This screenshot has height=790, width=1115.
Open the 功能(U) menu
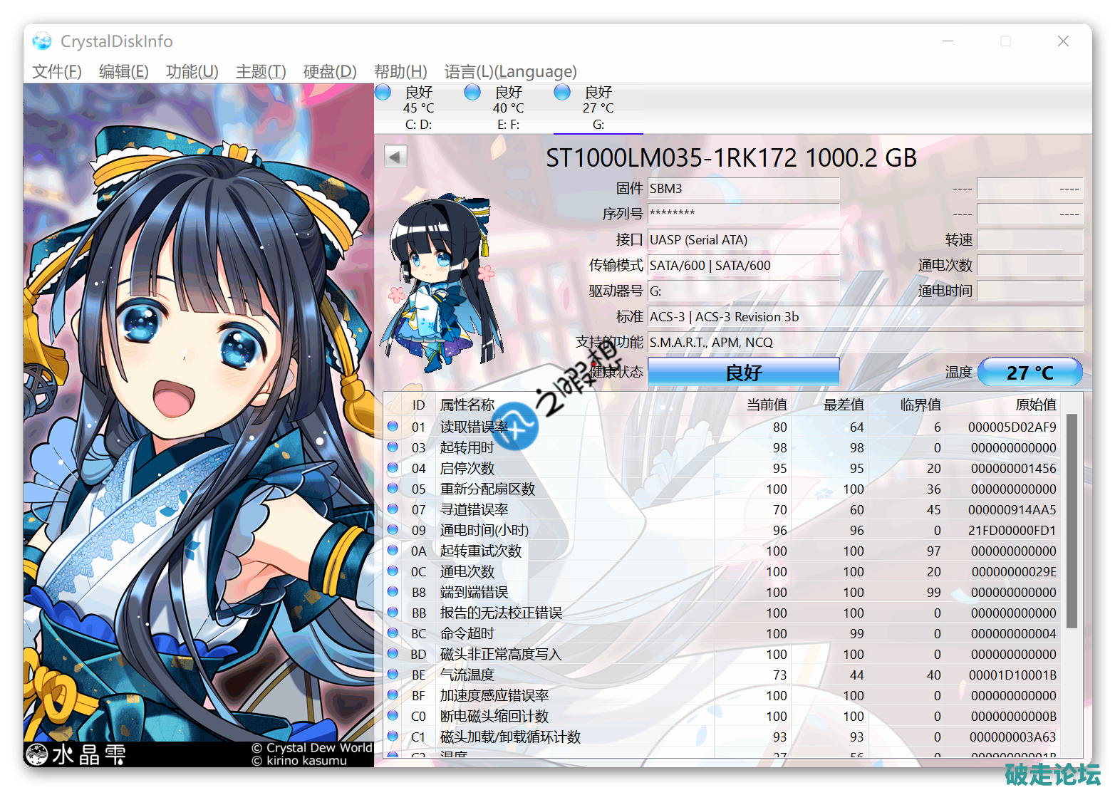click(192, 72)
